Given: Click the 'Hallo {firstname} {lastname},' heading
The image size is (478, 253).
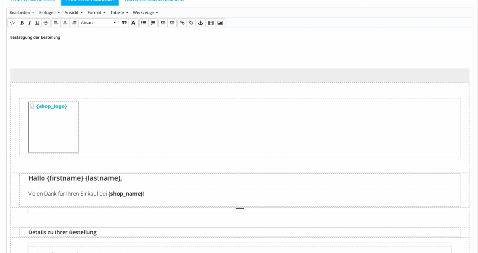Looking at the screenshot, I should tap(76, 178).
